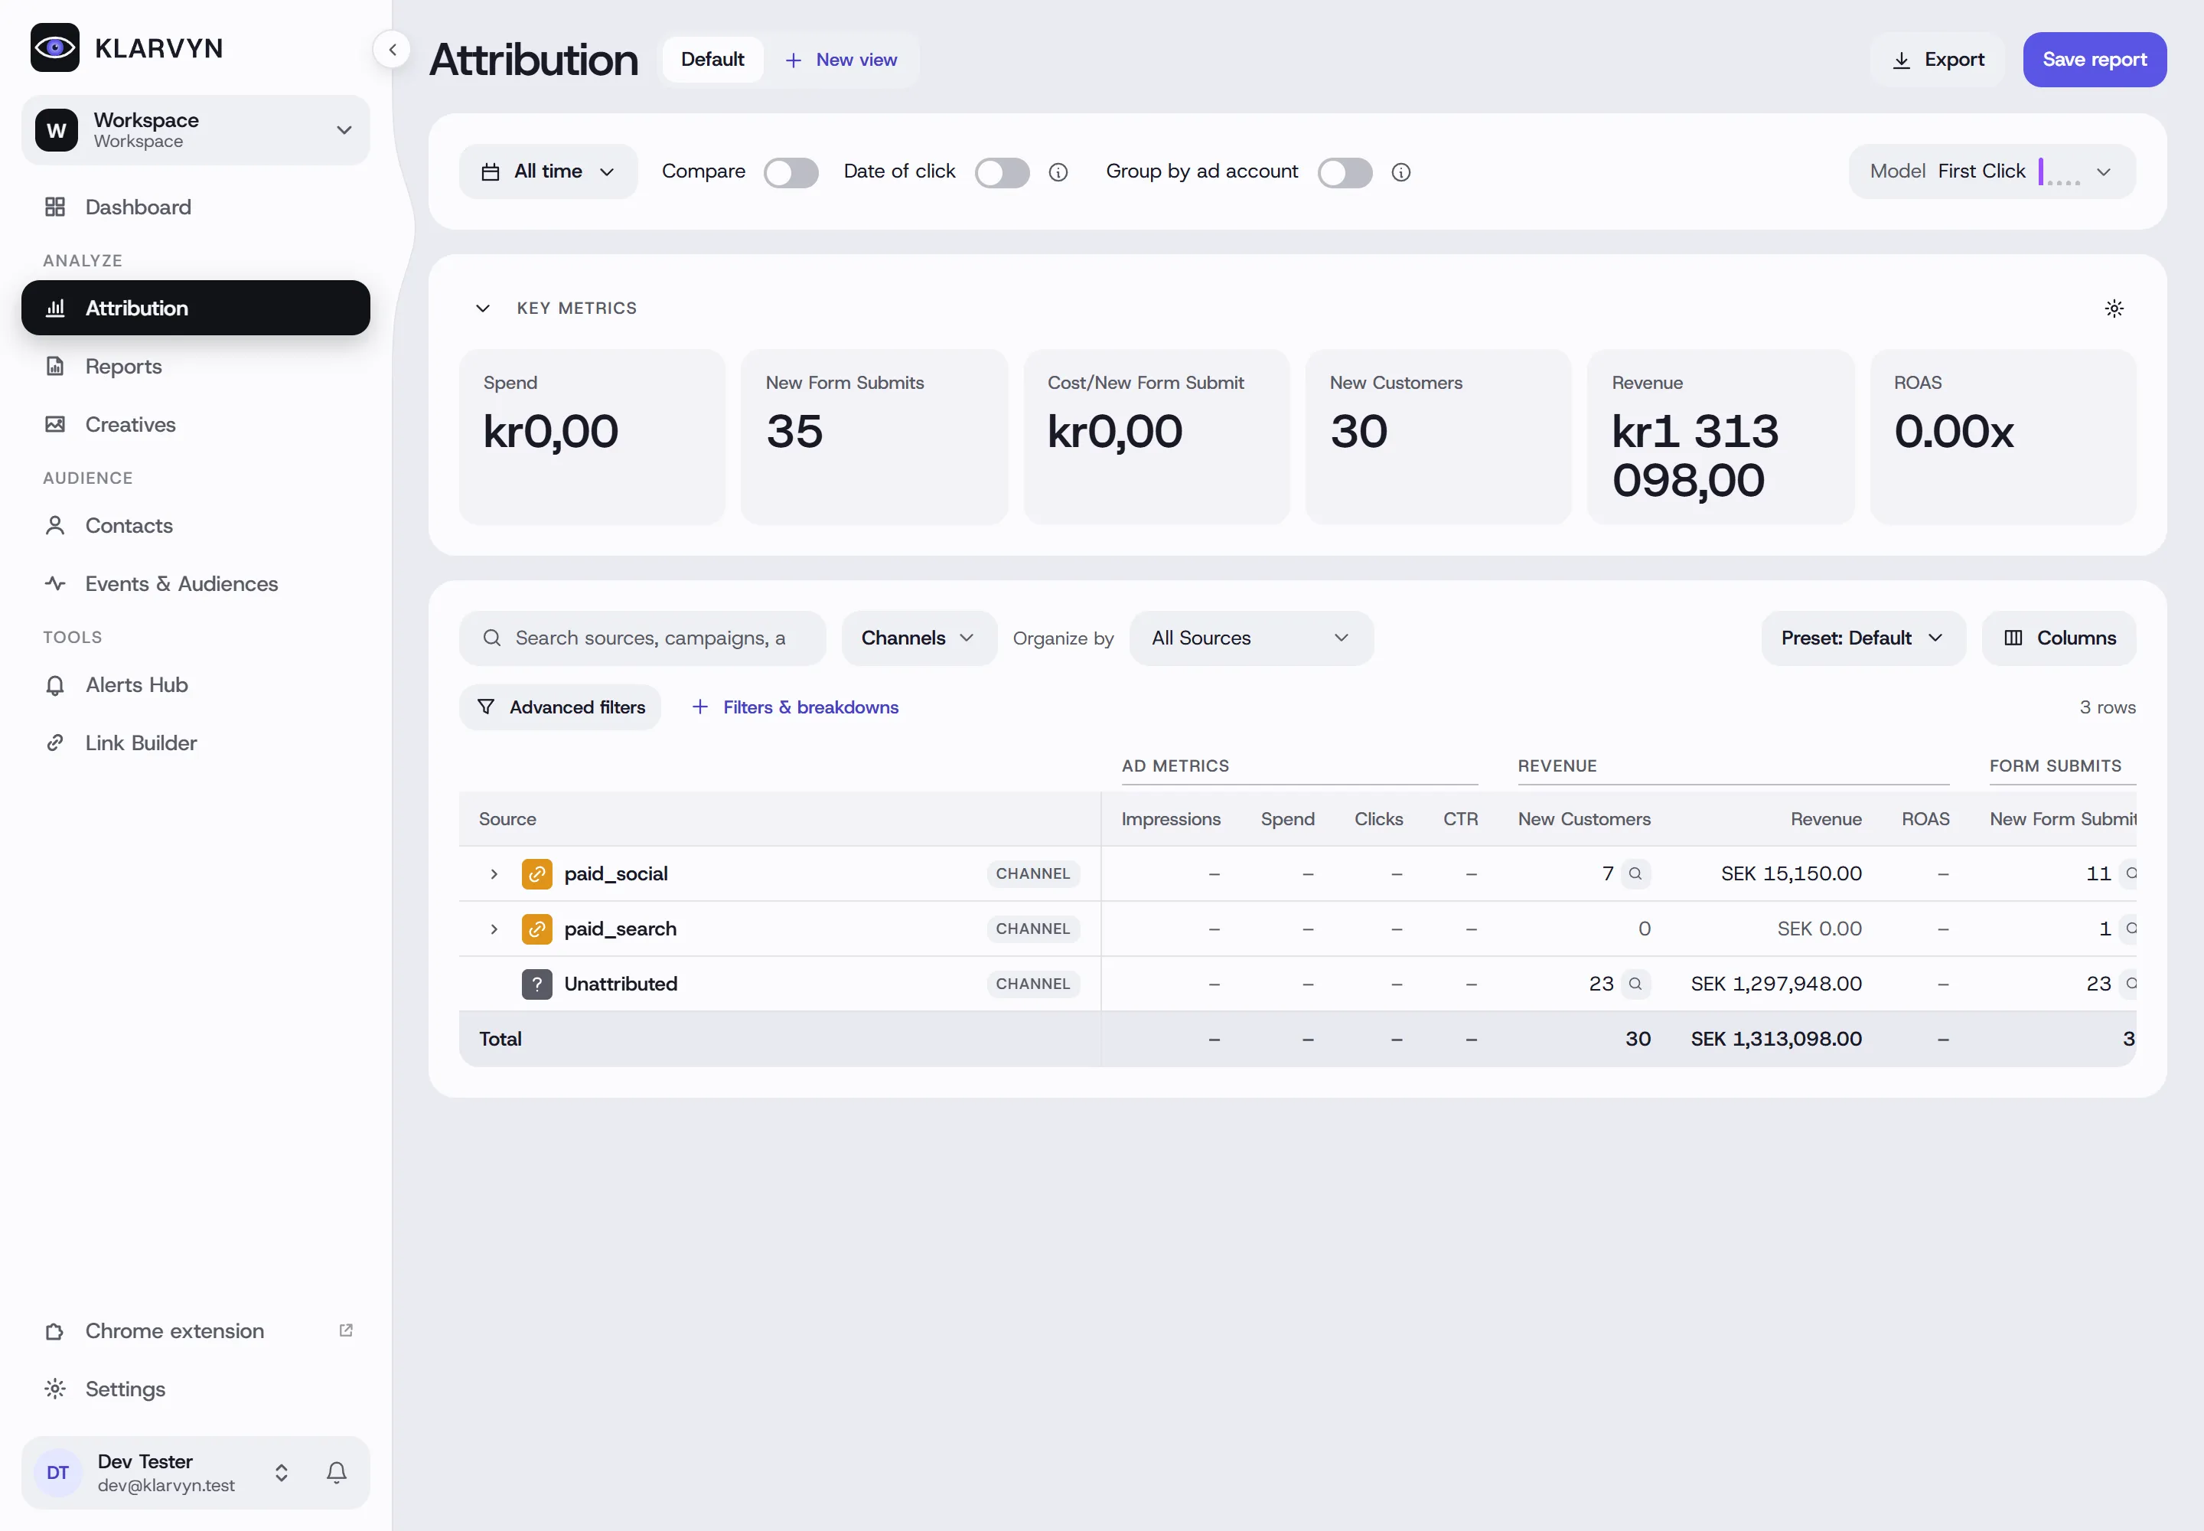Open the All time date range dropdown

(x=548, y=171)
